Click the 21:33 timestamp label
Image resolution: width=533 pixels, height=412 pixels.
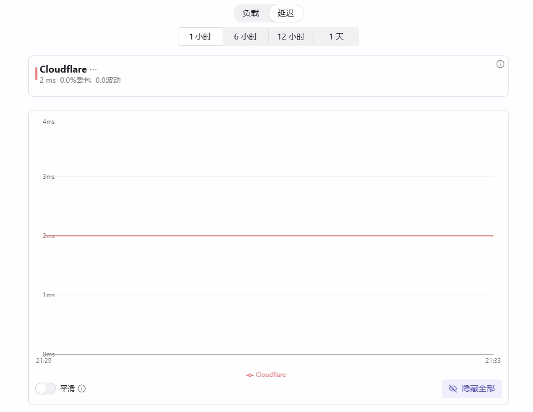(492, 361)
